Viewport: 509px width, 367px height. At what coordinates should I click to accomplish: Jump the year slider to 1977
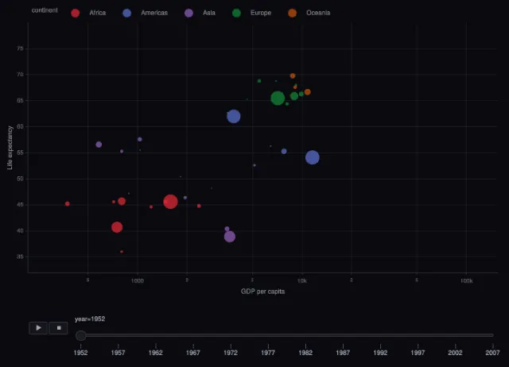[268, 353]
